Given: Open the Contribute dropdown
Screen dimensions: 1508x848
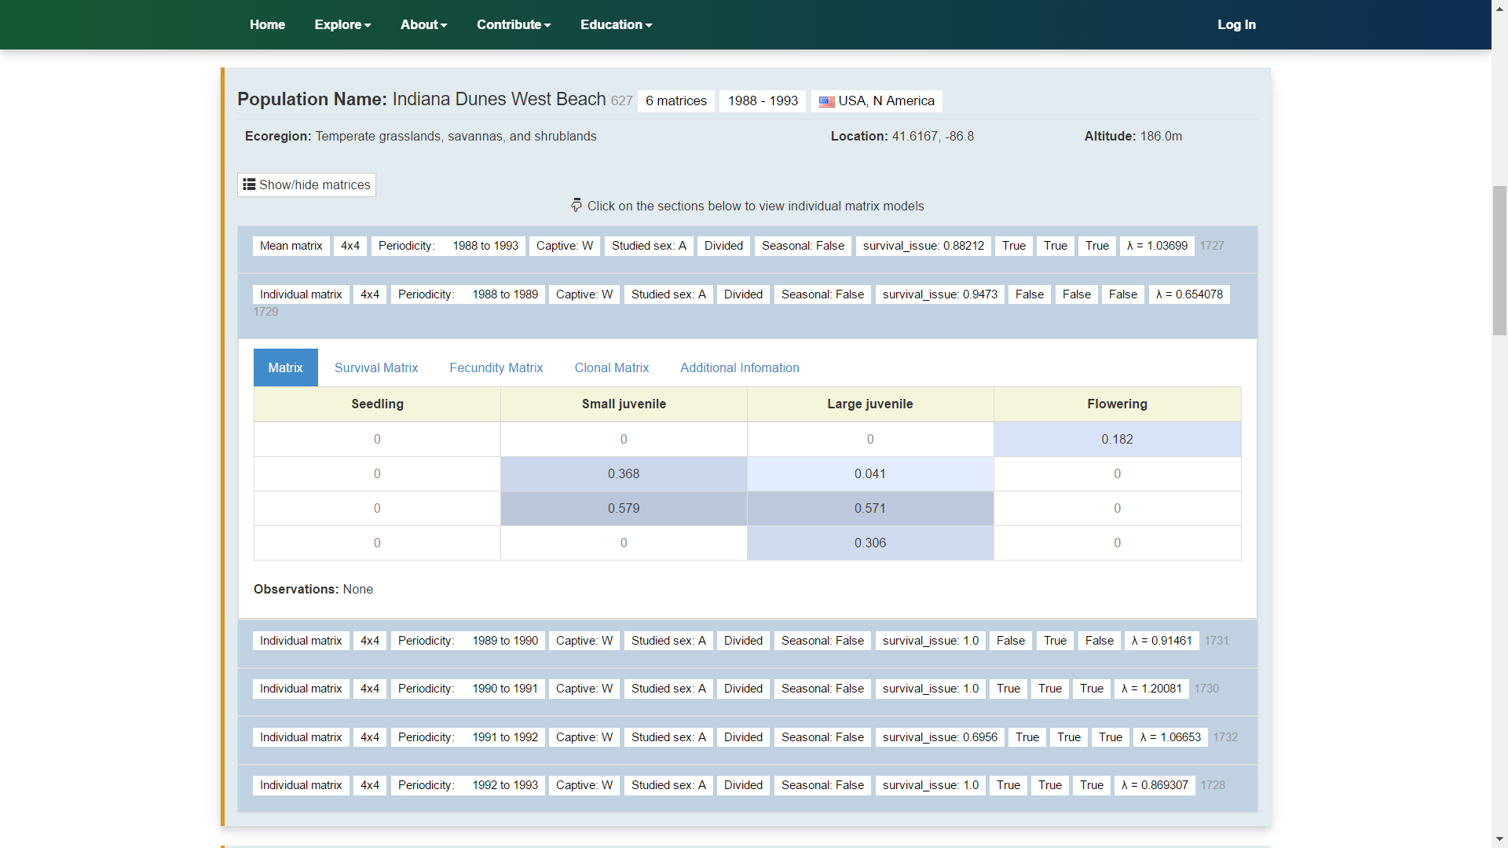Looking at the screenshot, I should [x=514, y=24].
